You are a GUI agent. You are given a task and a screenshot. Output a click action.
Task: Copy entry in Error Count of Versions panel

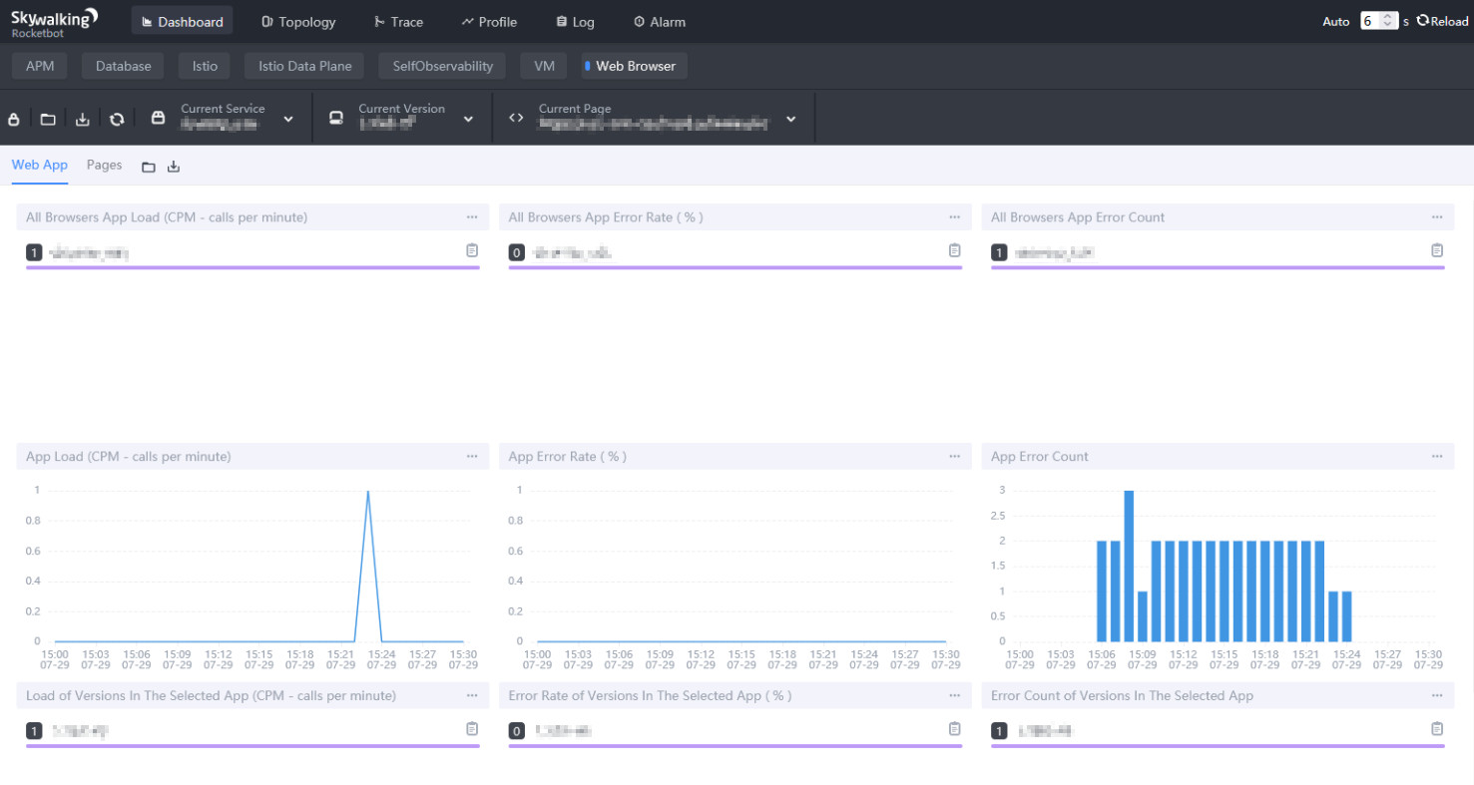[1437, 729]
